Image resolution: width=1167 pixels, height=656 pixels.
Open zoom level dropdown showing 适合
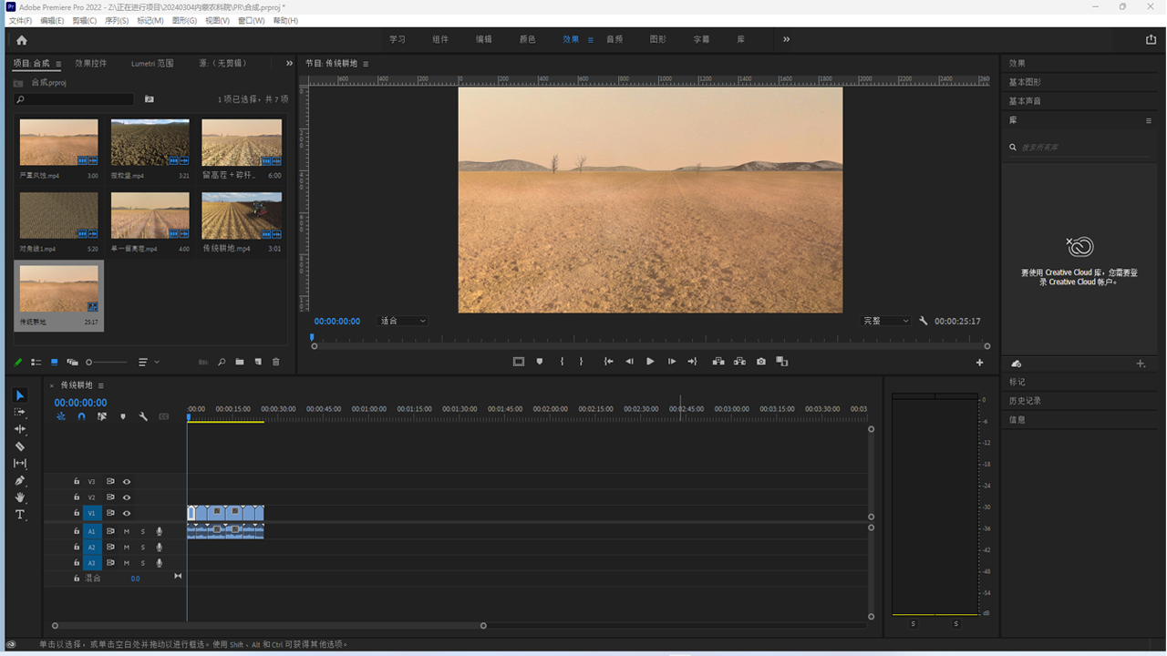pyautogui.click(x=402, y=321)
